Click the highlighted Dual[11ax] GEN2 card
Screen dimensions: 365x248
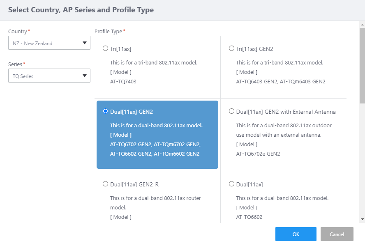click(157, 135)
